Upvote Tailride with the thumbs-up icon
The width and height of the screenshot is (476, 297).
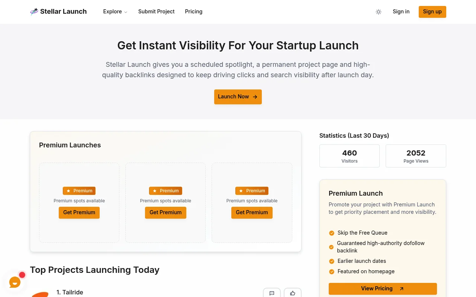[293, 293]
